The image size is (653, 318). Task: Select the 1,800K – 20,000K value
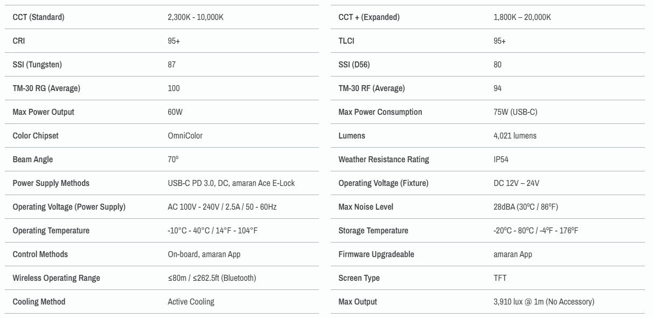tap(522, 17)
